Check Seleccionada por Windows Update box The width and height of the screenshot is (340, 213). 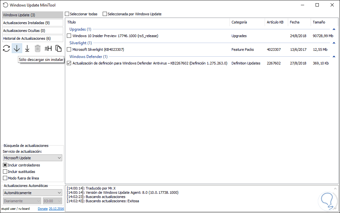tap(105, 14)
